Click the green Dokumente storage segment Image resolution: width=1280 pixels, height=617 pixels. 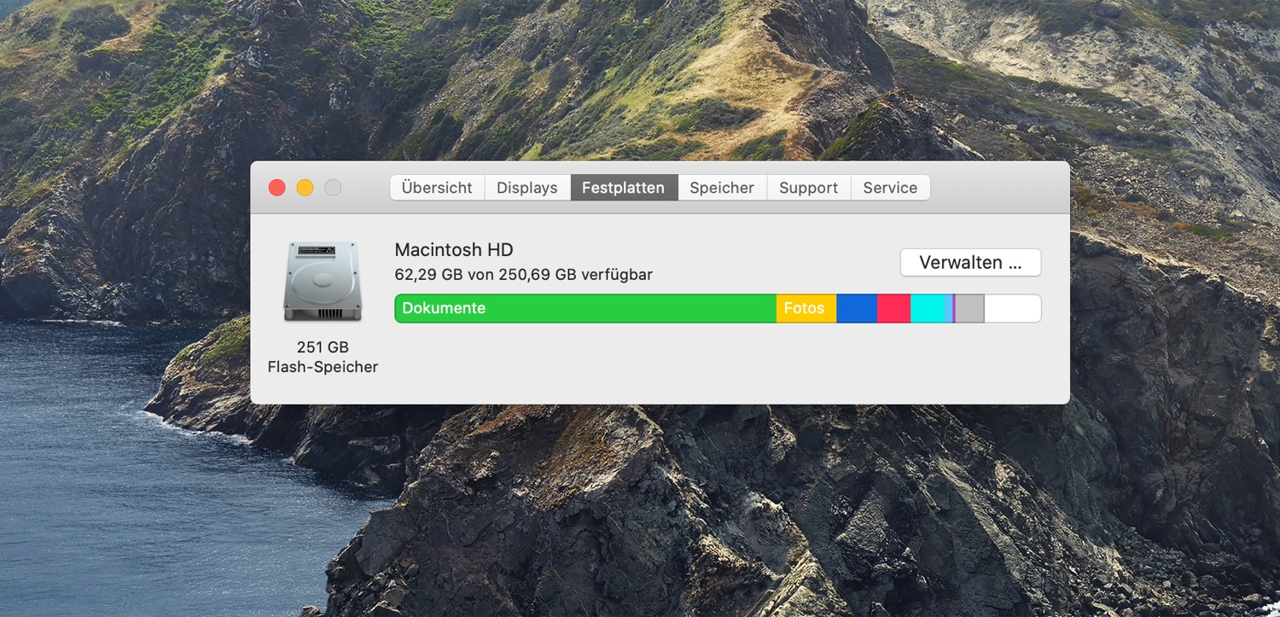coord(585,308)
